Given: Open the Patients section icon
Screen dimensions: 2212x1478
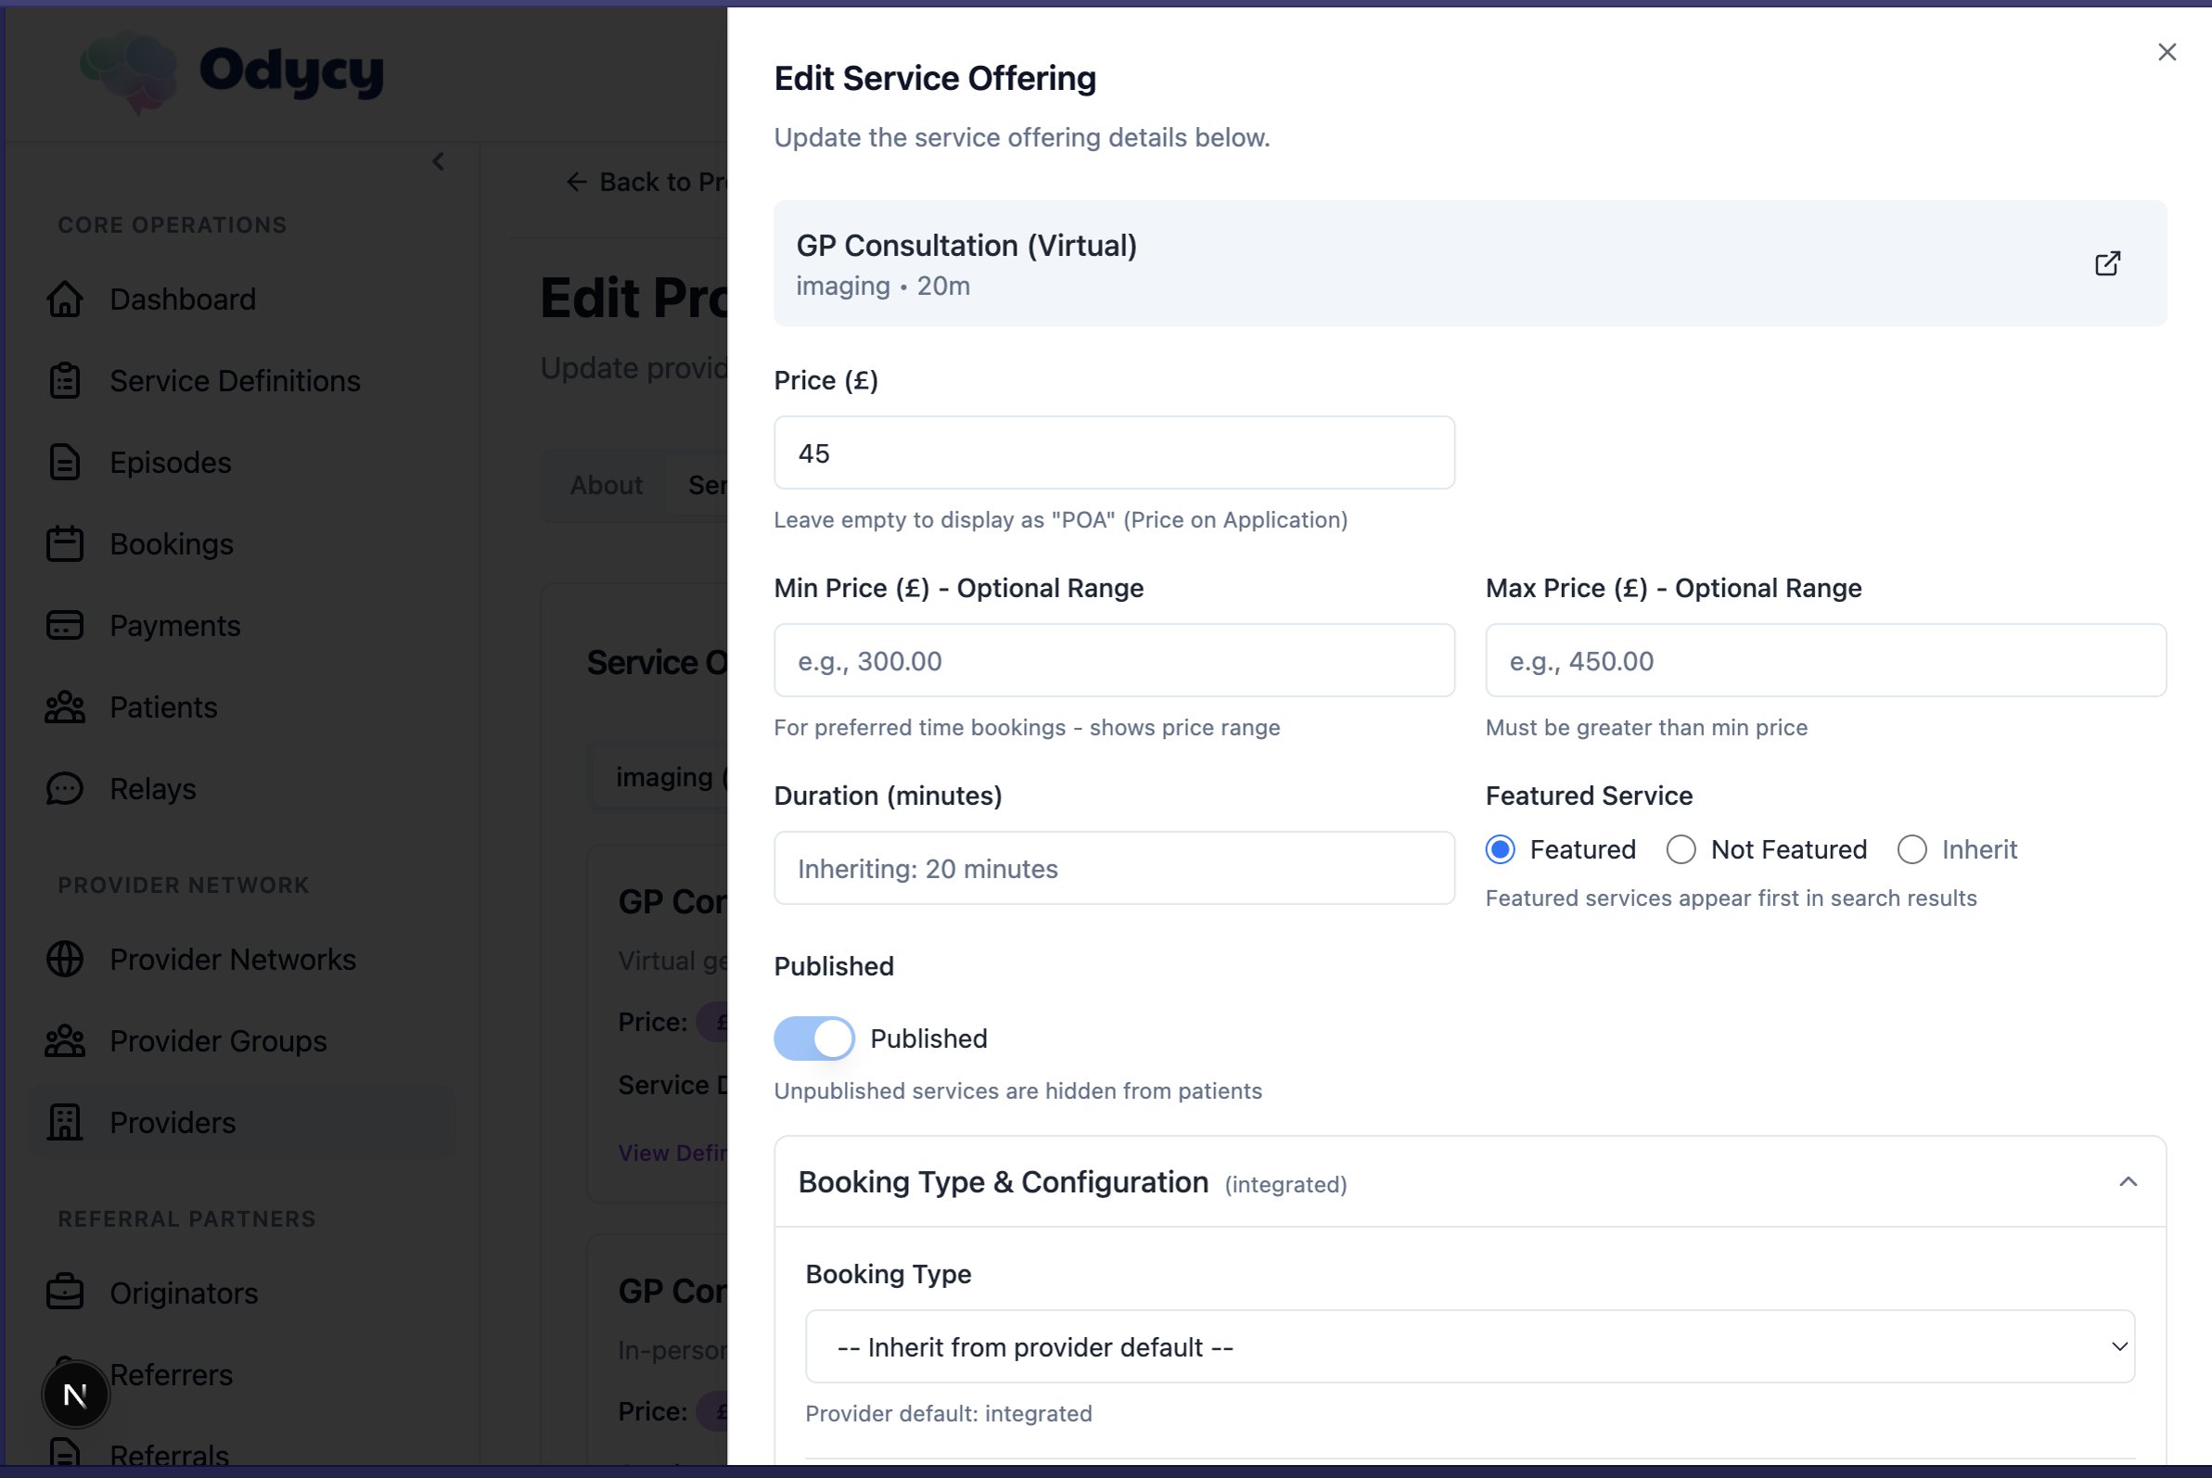Looking at the screenshot, I should tap(64, 707).
